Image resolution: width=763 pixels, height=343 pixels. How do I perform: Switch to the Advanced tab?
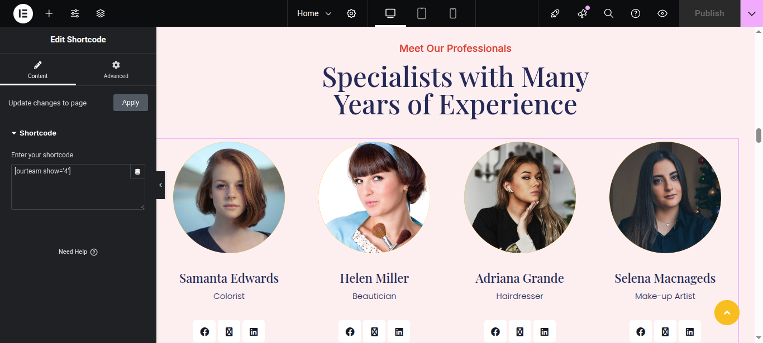116,70
